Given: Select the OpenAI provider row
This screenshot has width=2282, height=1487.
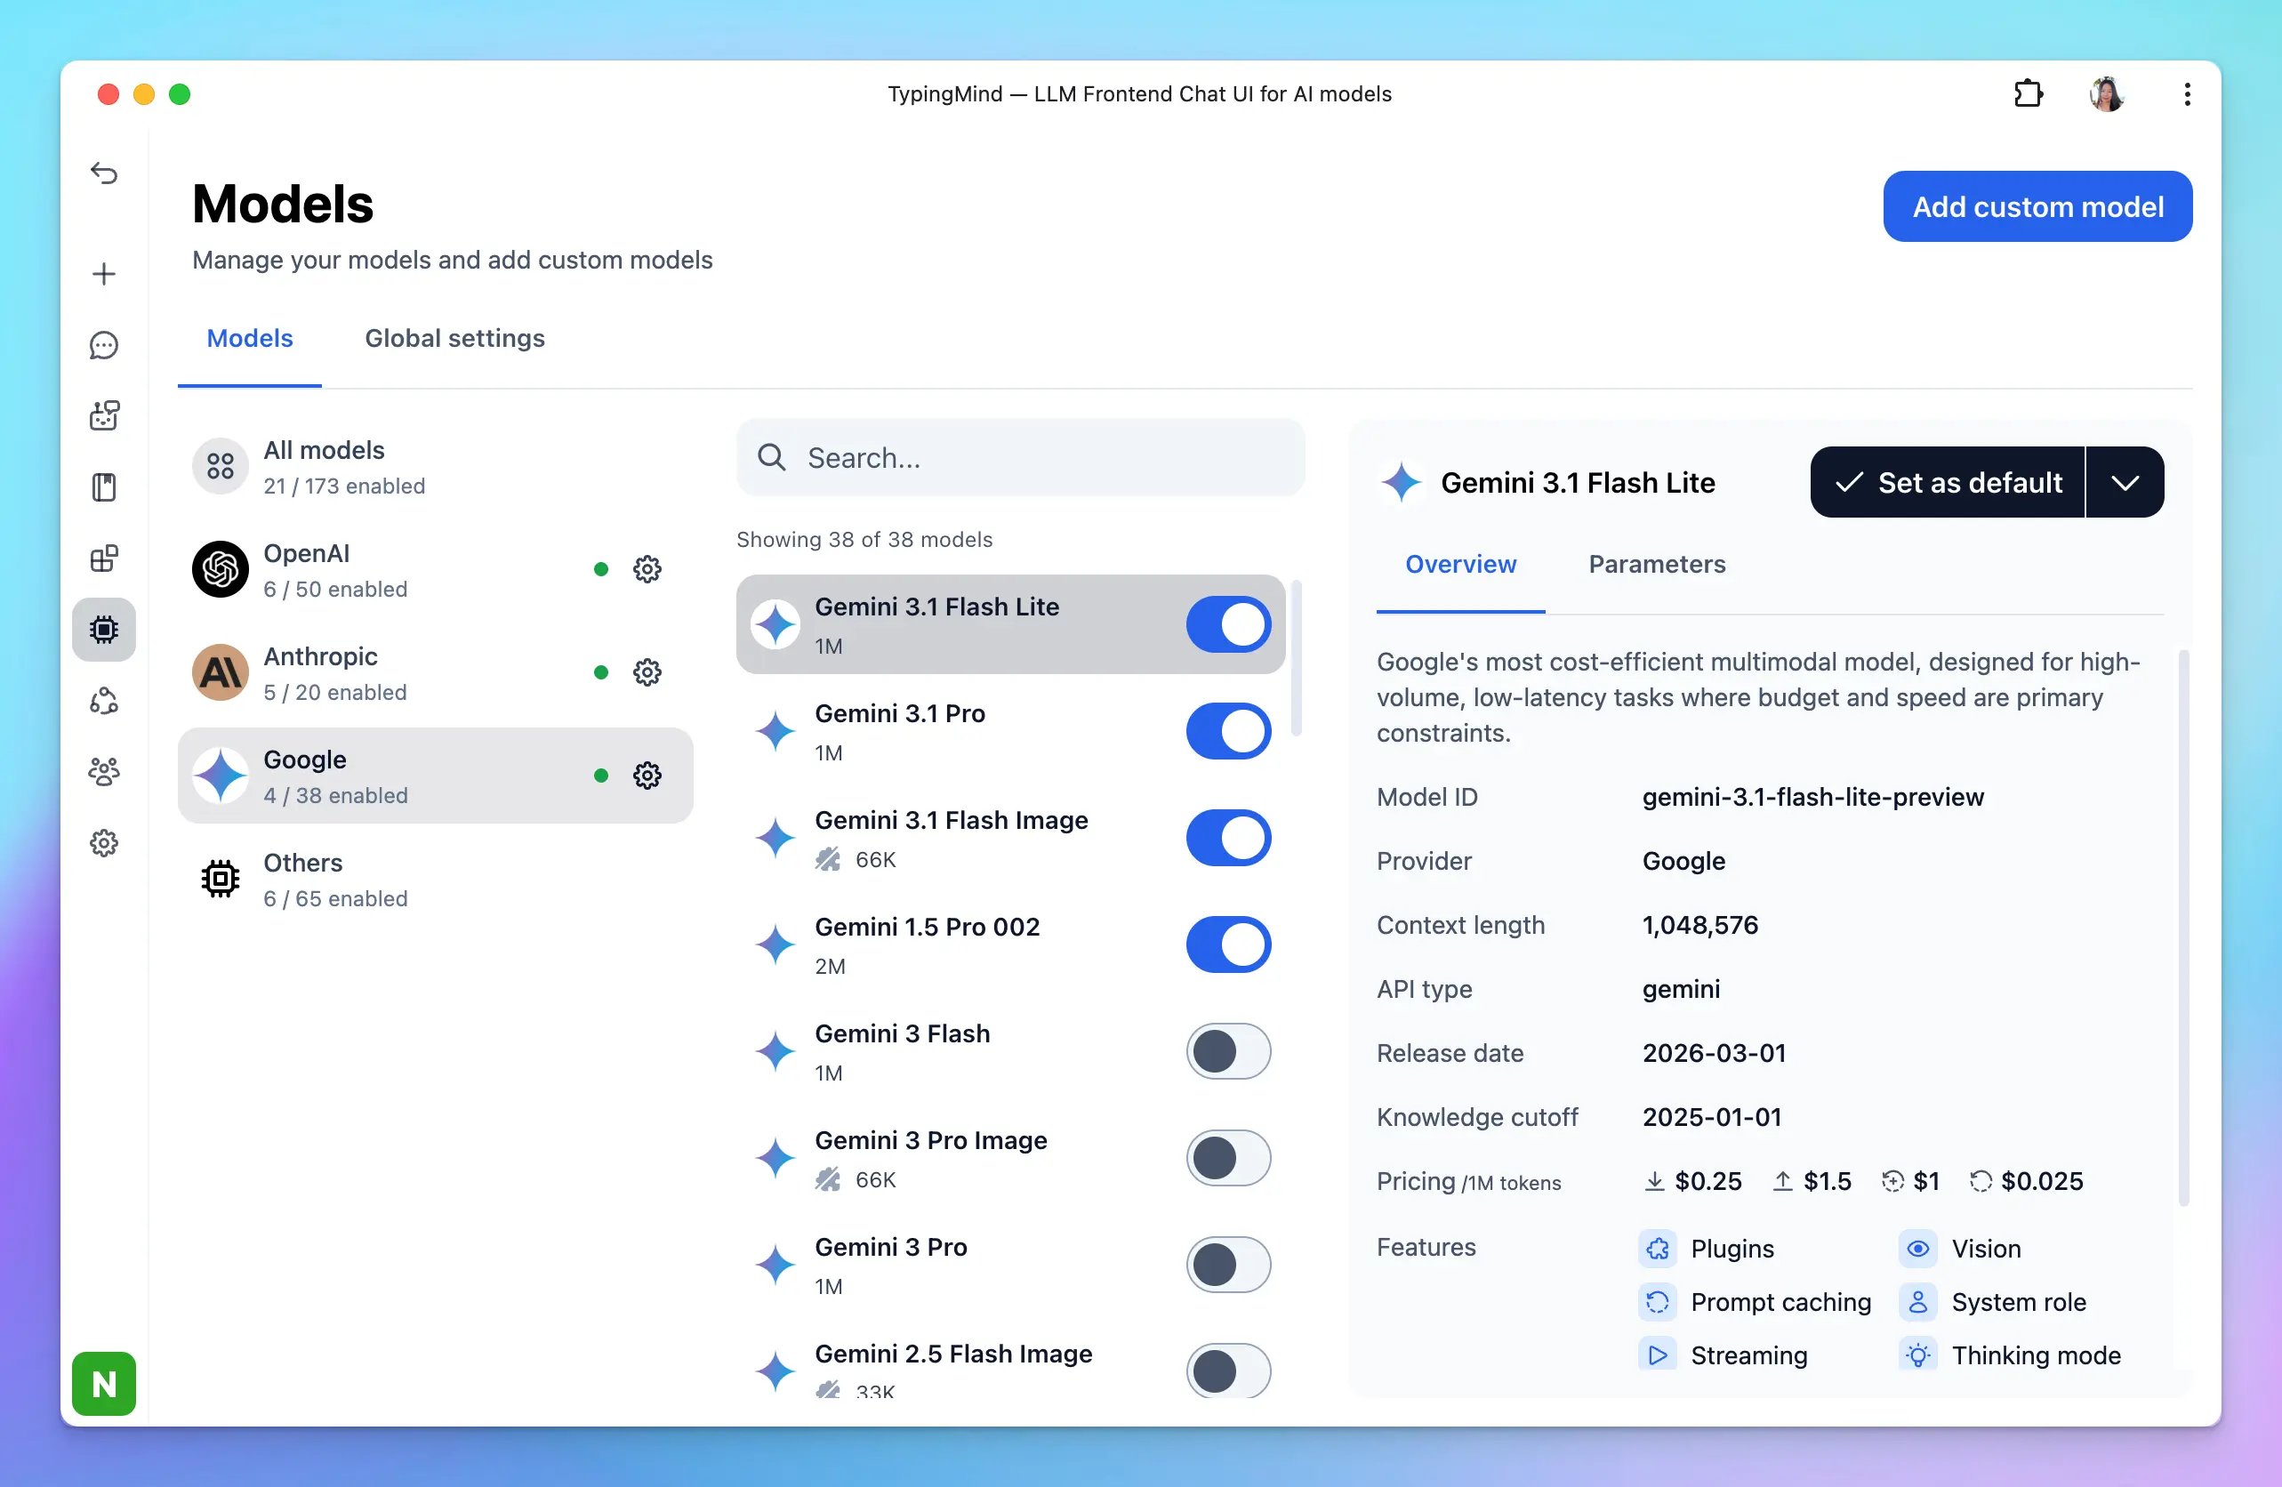Looking at the screenshot, I should coord(435,569).
